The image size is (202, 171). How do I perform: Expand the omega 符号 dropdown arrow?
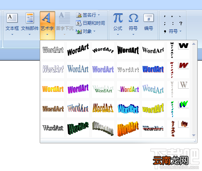[133, 35]
